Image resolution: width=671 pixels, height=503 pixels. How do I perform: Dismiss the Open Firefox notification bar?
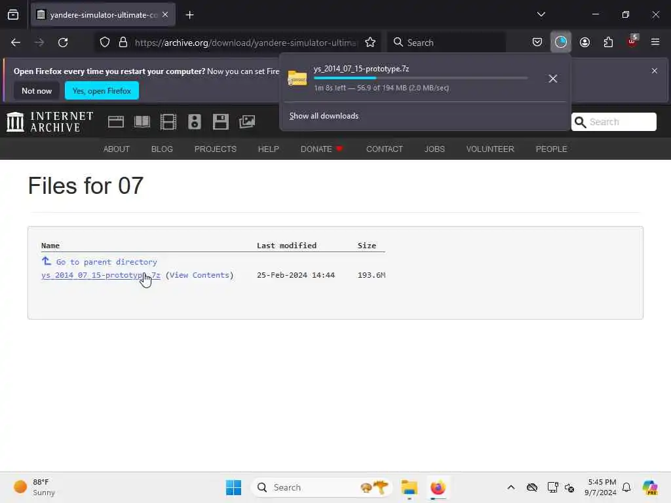click(655, 71)
